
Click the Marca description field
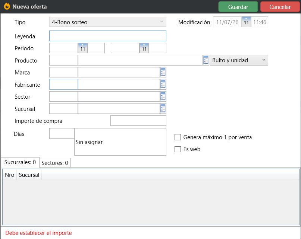point(119,72)
